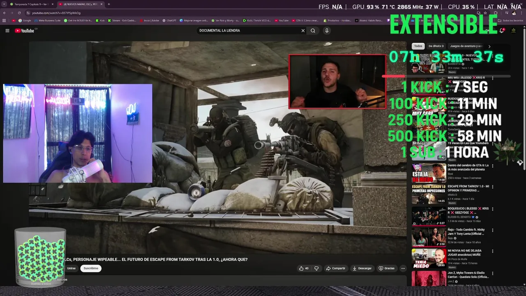Download the video with Descargar
The image size is (526, 296).
(362, 268)
